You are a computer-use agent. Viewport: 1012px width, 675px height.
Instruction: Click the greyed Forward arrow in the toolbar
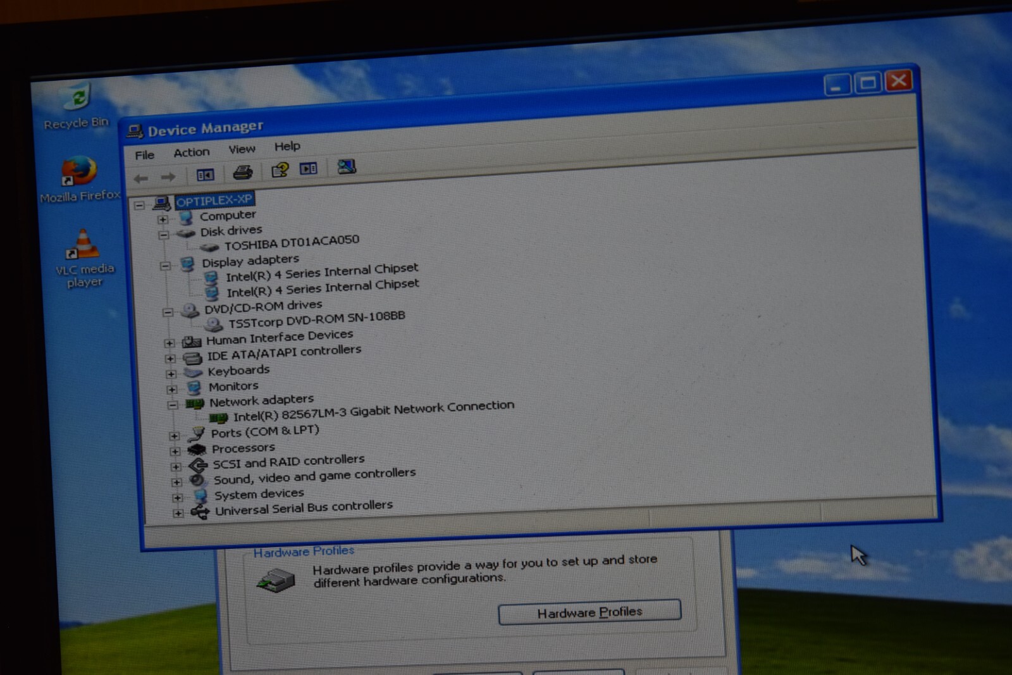pyautogui.click(x=168, y=177)
